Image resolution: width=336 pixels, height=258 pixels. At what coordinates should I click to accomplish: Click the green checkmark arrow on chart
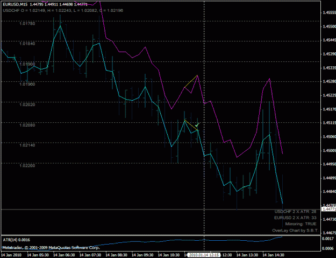[197, 124]
